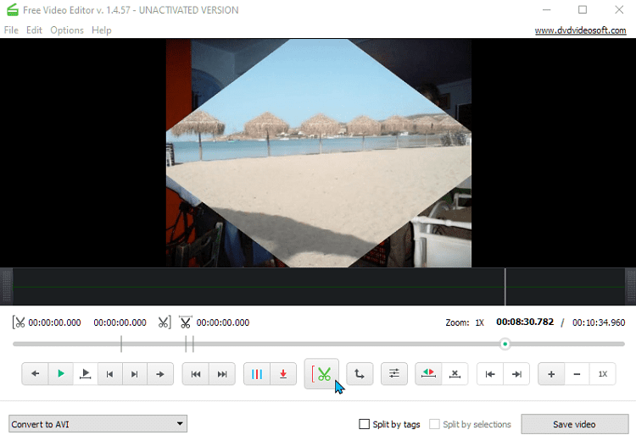Zoom in the timeline with plus
Viewport: 636px width, 435px height.
(x=551, y=374)
